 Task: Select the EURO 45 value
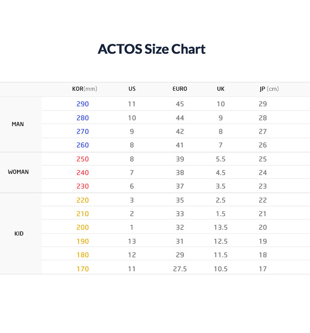[x=180, y=104]
